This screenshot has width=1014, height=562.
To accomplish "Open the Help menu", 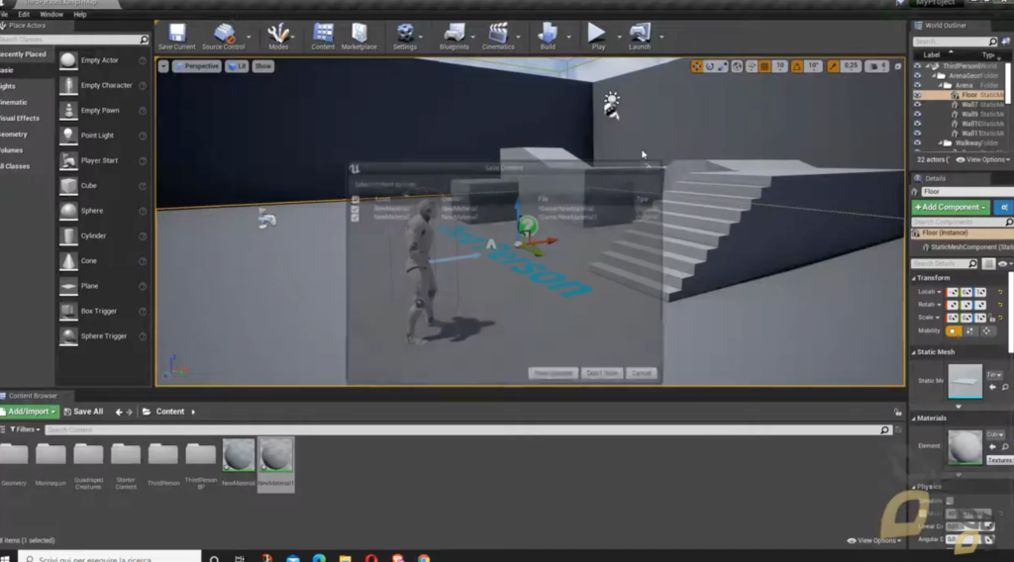I will pyautogui.click(x=79, y=14).
